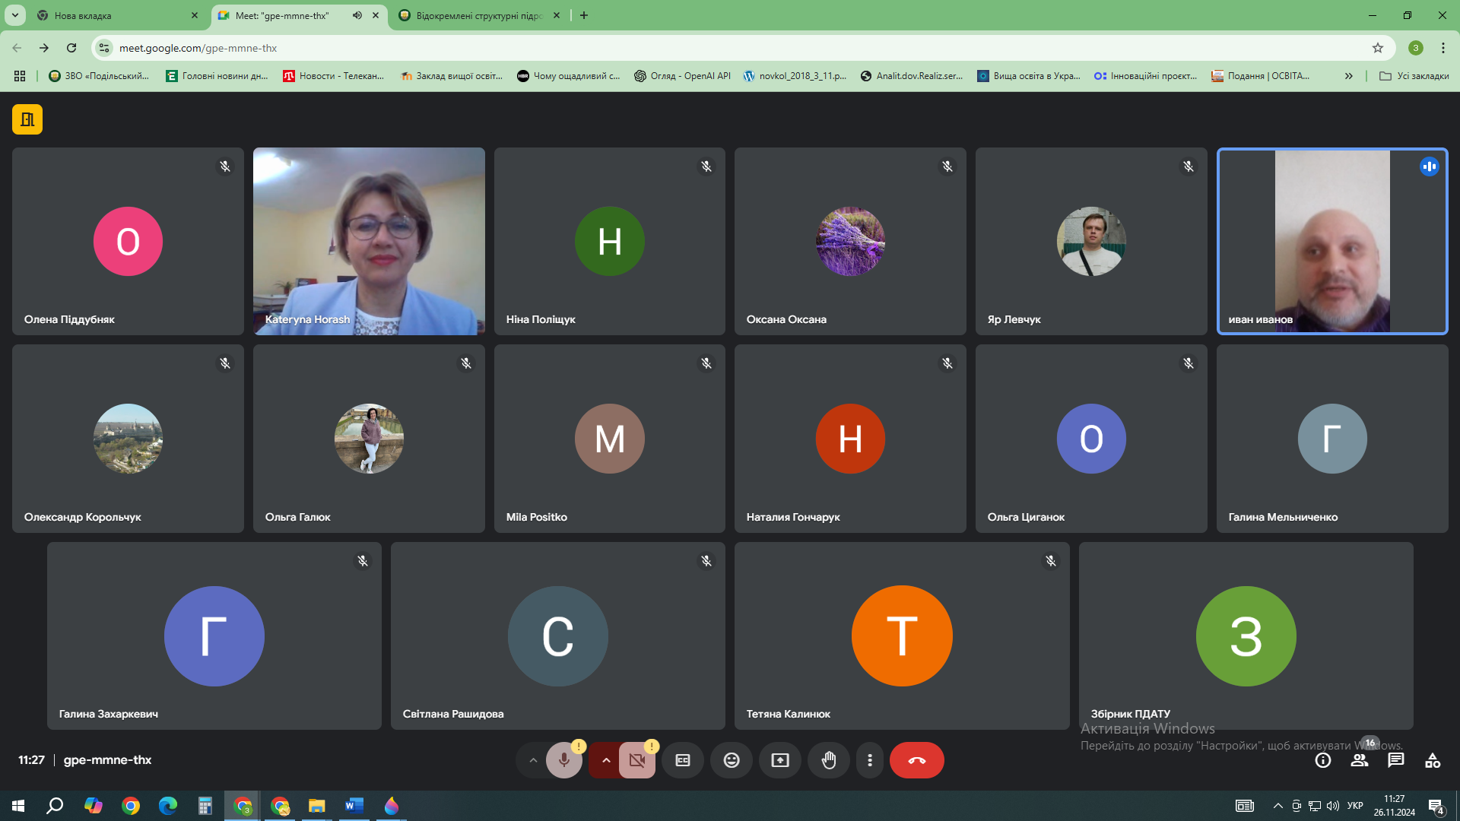Show the participants list
The height and width of the screenshot is (821, 1460).
tap(1360, 760)
